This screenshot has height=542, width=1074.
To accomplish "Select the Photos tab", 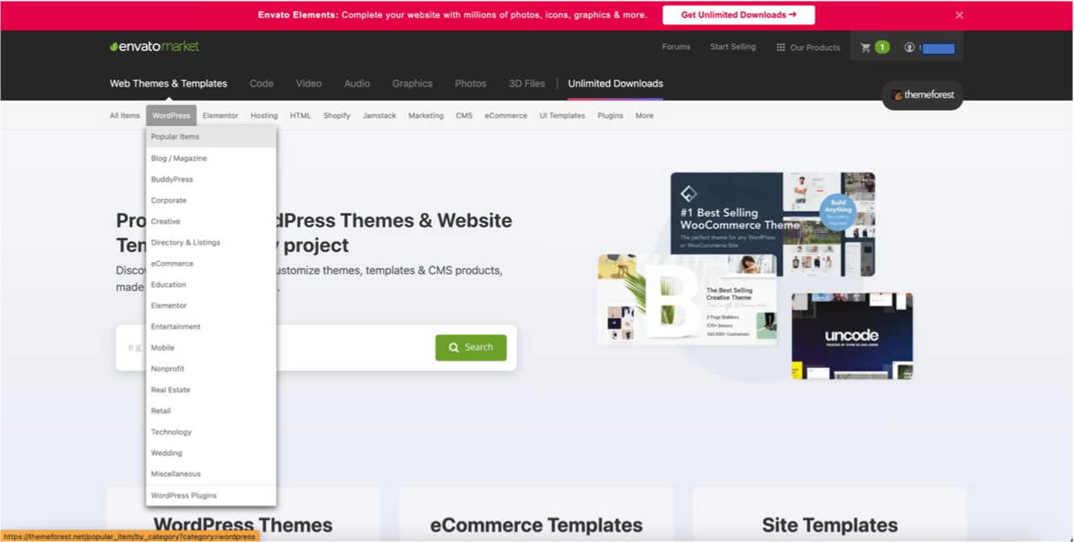I will (x=470, y=83).
